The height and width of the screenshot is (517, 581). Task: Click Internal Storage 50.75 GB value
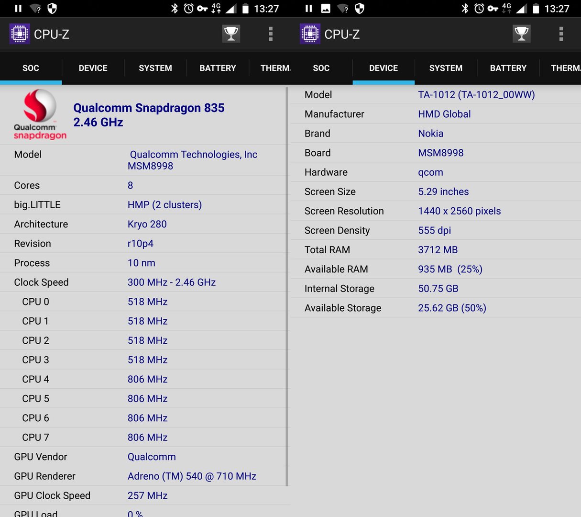(x=438, y=289)
